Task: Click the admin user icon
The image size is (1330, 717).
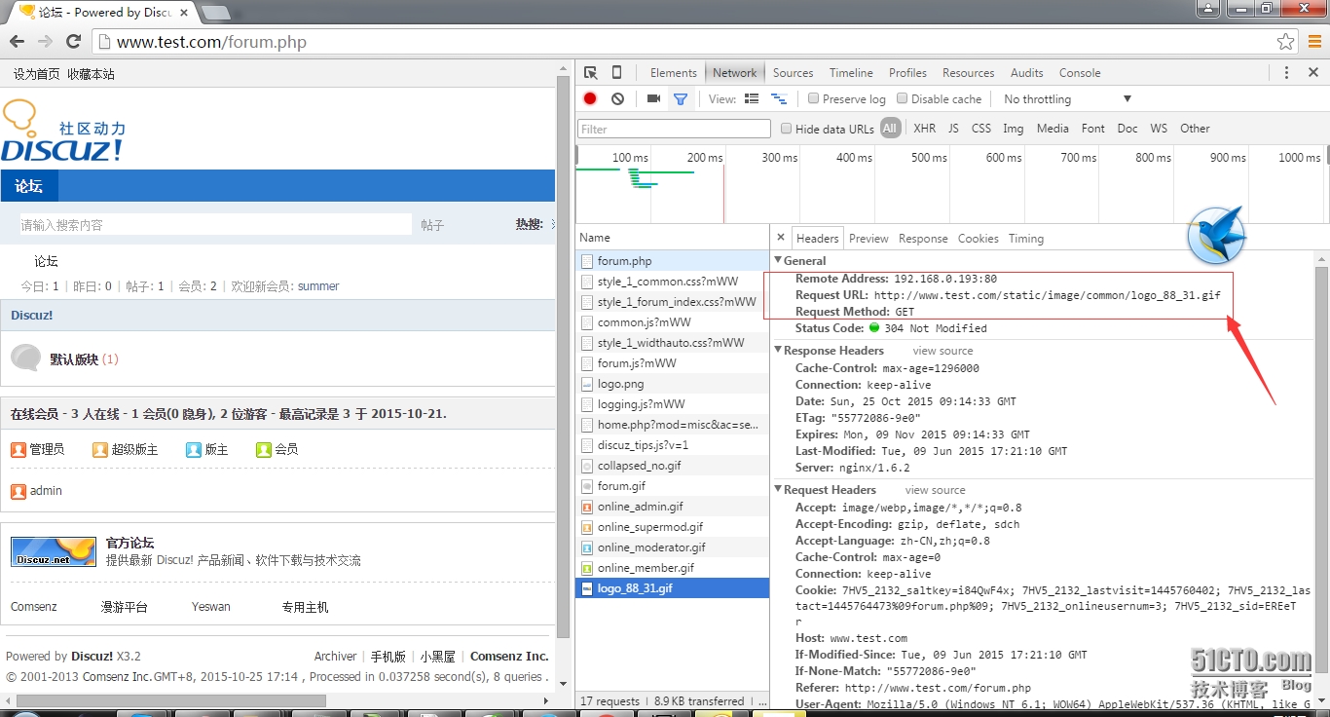Action: (x=18, y=491)
